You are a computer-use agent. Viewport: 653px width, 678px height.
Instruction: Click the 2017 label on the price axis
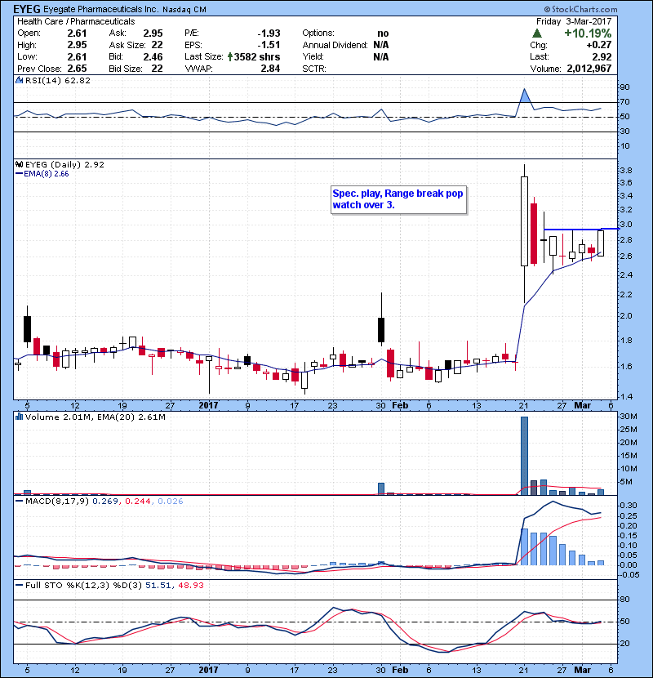click(x=209, y=404)
